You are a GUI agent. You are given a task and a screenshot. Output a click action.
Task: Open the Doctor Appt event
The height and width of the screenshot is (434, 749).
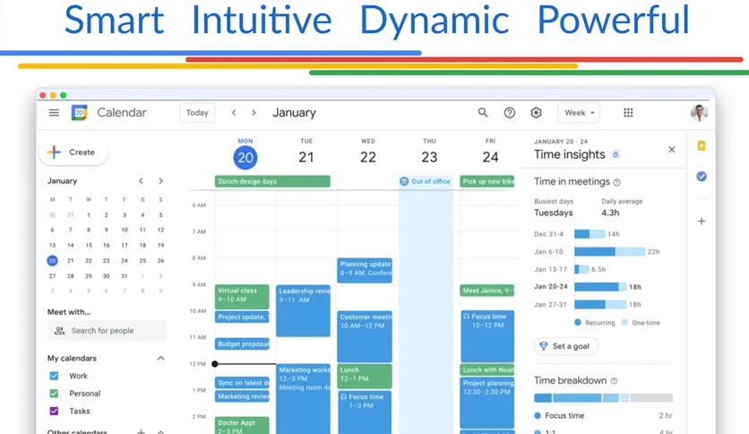click(242, 425)
